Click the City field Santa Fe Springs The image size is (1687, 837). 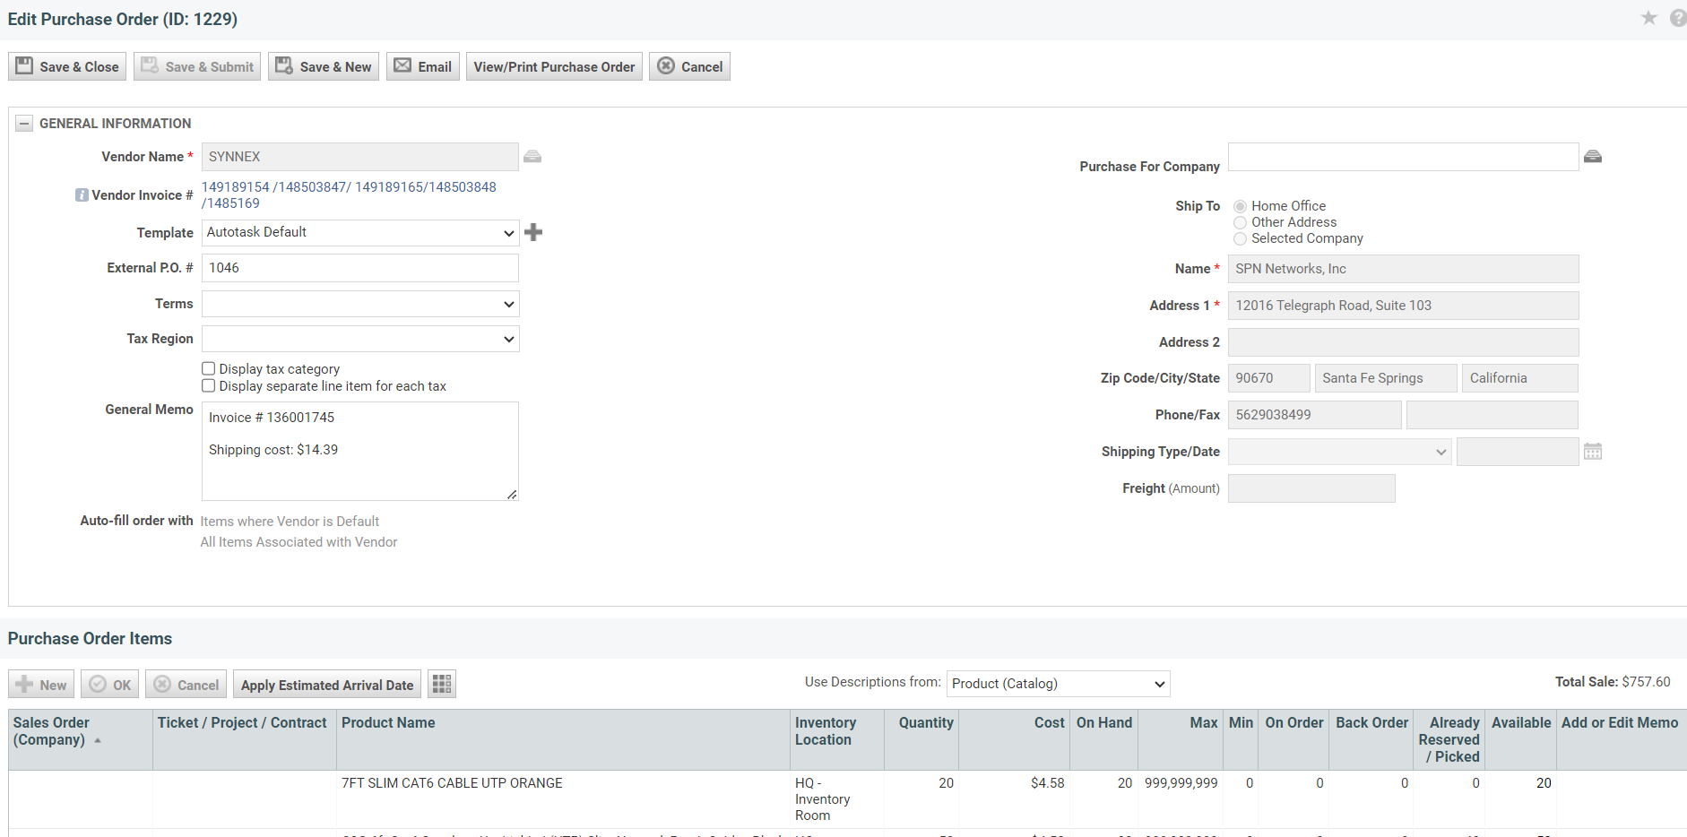(1386, 378)
